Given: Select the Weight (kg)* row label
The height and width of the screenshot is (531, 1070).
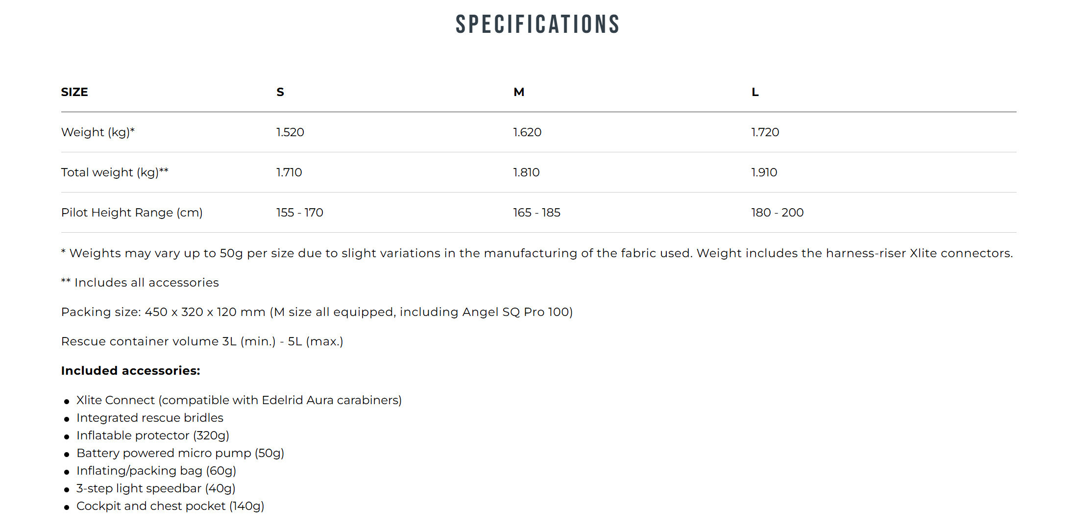Looking at the screenshot, I should [x=98, y=132].
